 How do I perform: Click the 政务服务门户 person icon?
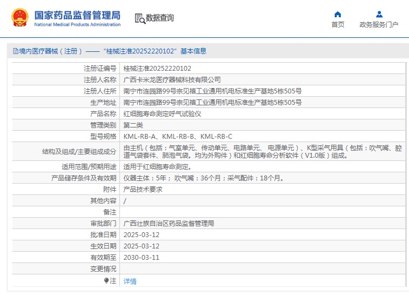coord(379,14)
